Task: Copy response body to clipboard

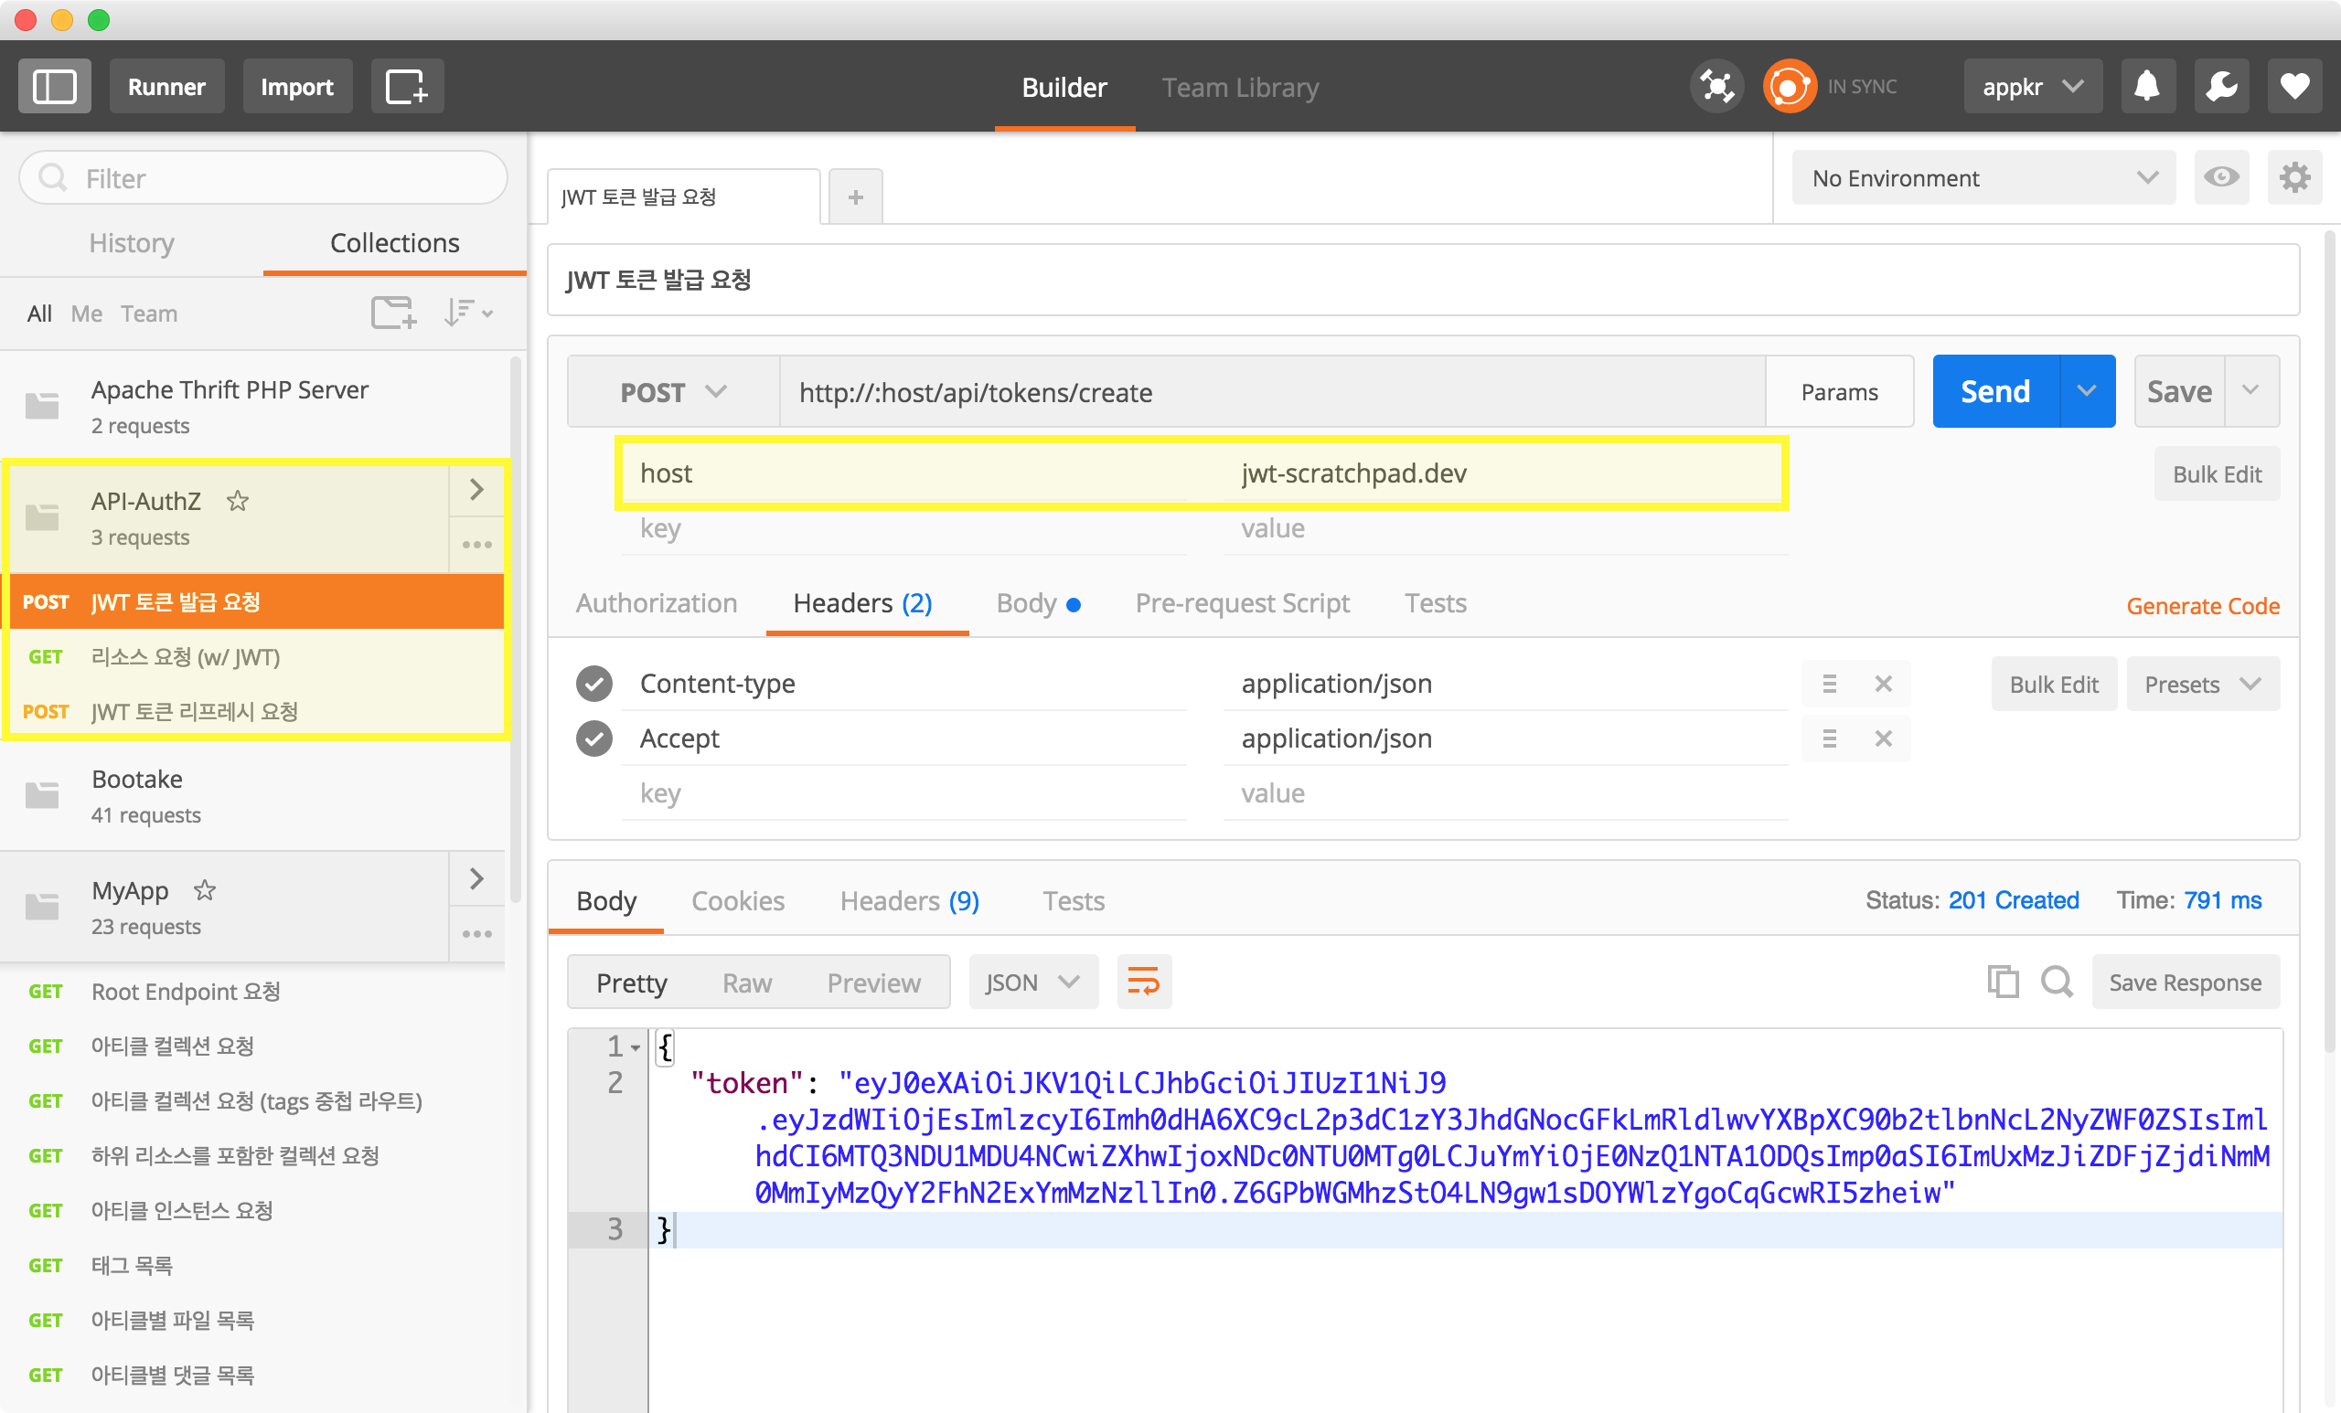Action: 2003,982
